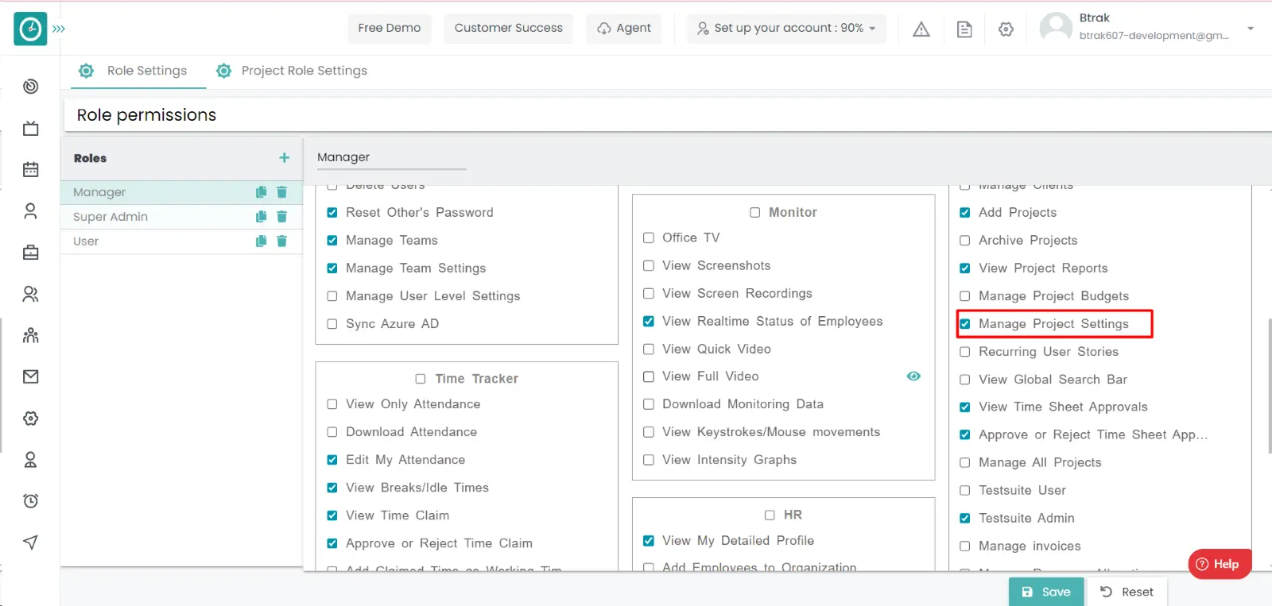
Task: Delete the Super Admin role
Action: (281, 217)
